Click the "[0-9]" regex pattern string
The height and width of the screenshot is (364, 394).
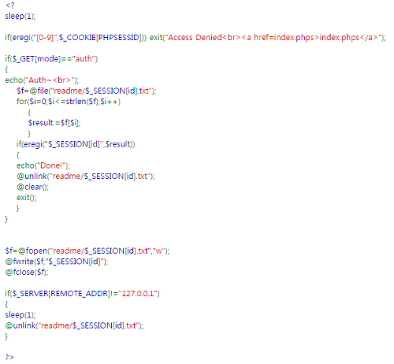[44, 38]
